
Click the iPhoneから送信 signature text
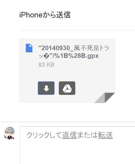[x=45, y=15]
